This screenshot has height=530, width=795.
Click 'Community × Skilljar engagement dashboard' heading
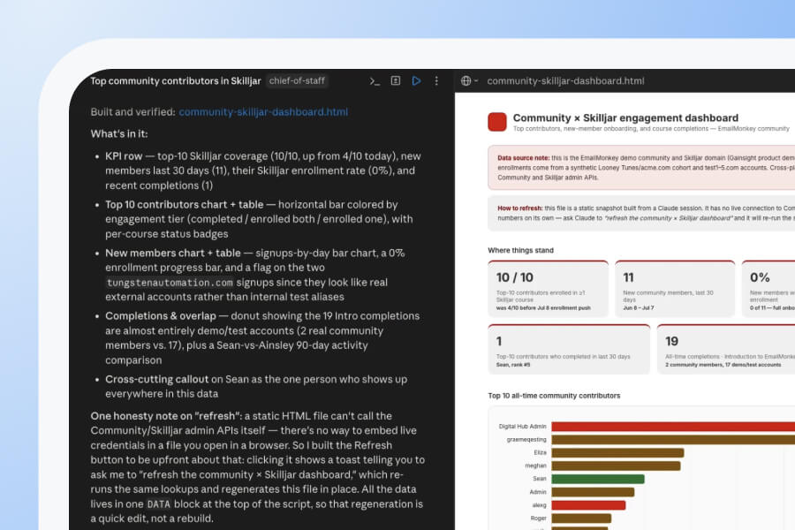click(x=625, y=117)
